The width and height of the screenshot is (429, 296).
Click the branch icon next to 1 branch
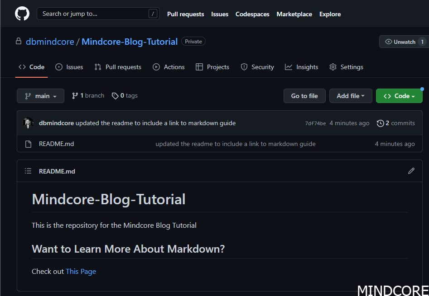[x=74, y=95]
